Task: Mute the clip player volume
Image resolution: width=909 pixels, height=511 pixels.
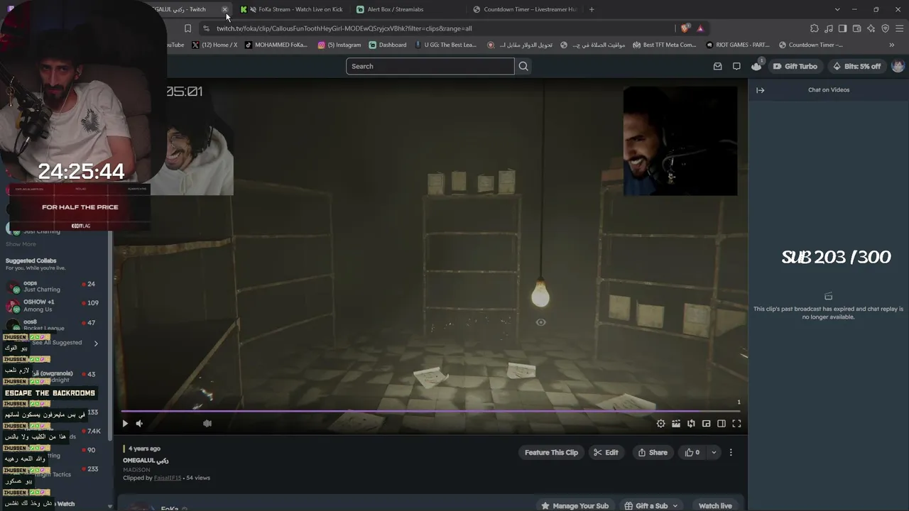Action: 139,424
